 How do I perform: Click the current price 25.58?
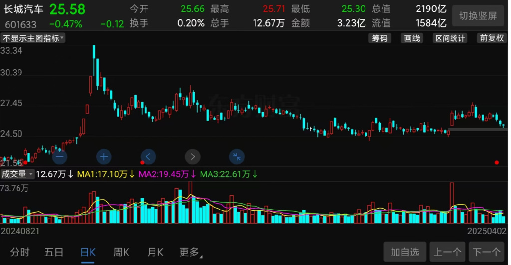(x=67, y=9)
